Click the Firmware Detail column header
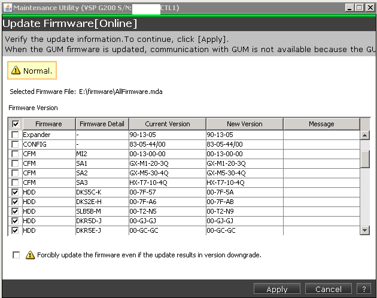377x298 pixels. 102,124
